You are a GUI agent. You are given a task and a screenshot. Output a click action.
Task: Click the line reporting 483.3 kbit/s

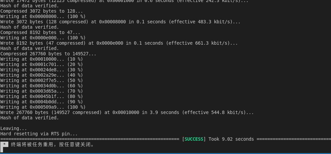120,22
